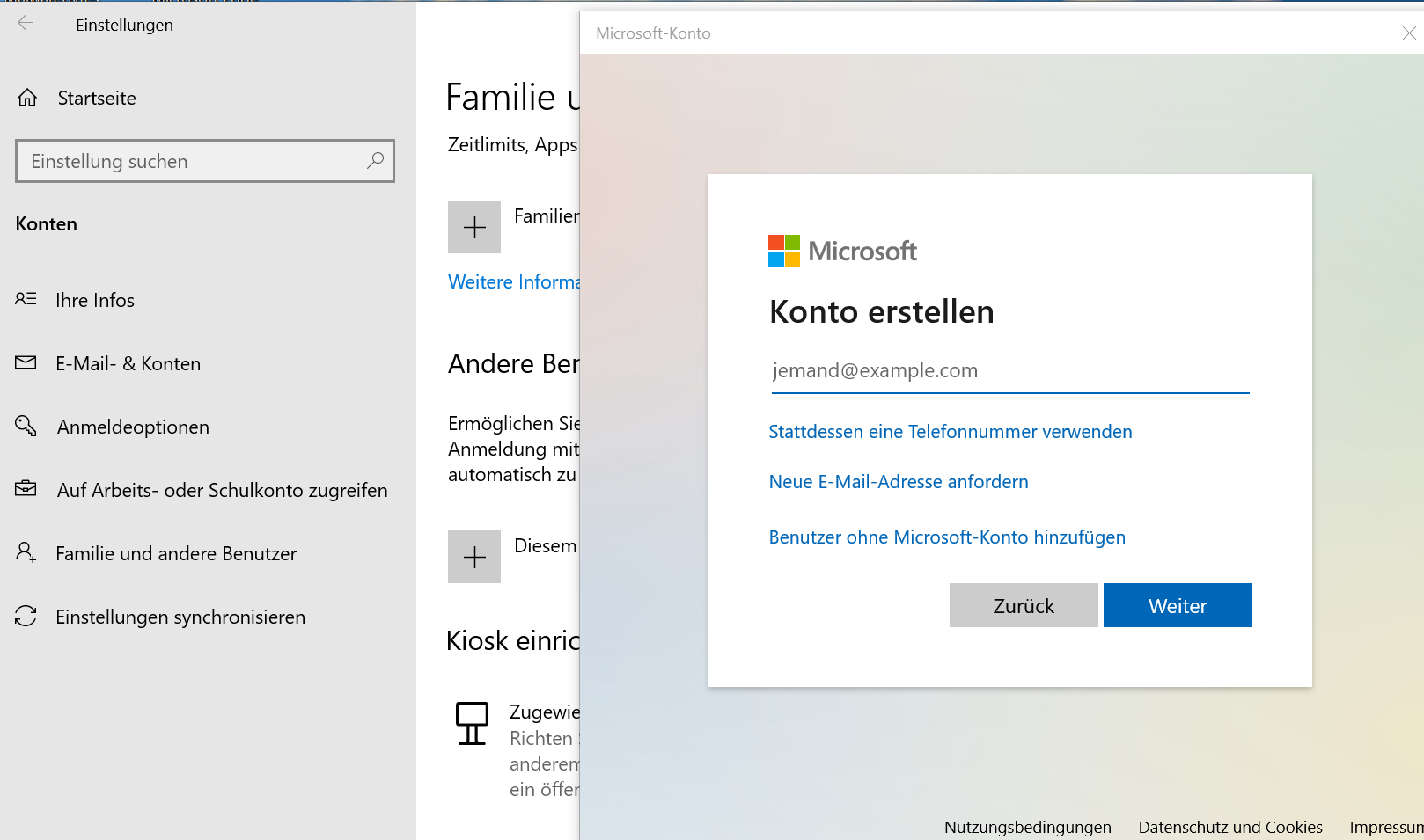Click the sync arrows icon for Einstellungen synchronisieren
This screenshot has width=1424, height=840.
pos(26,616)
